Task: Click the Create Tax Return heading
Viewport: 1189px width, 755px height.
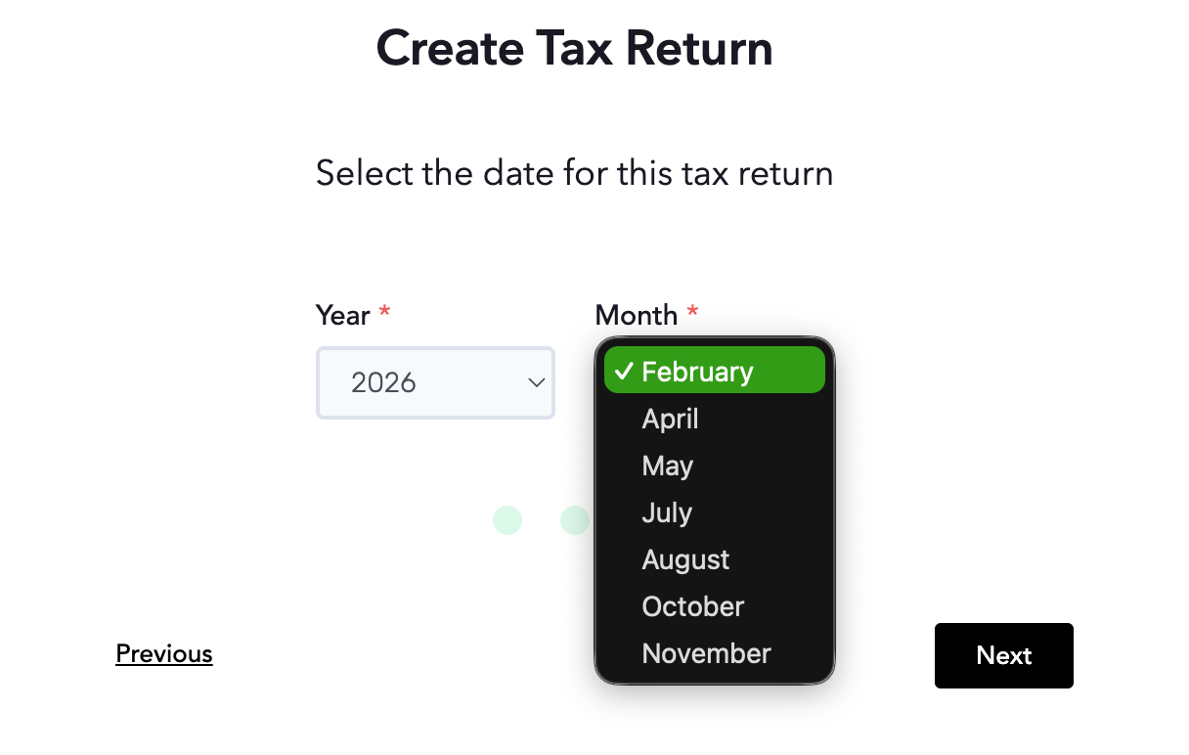Action: coord(575,48)
